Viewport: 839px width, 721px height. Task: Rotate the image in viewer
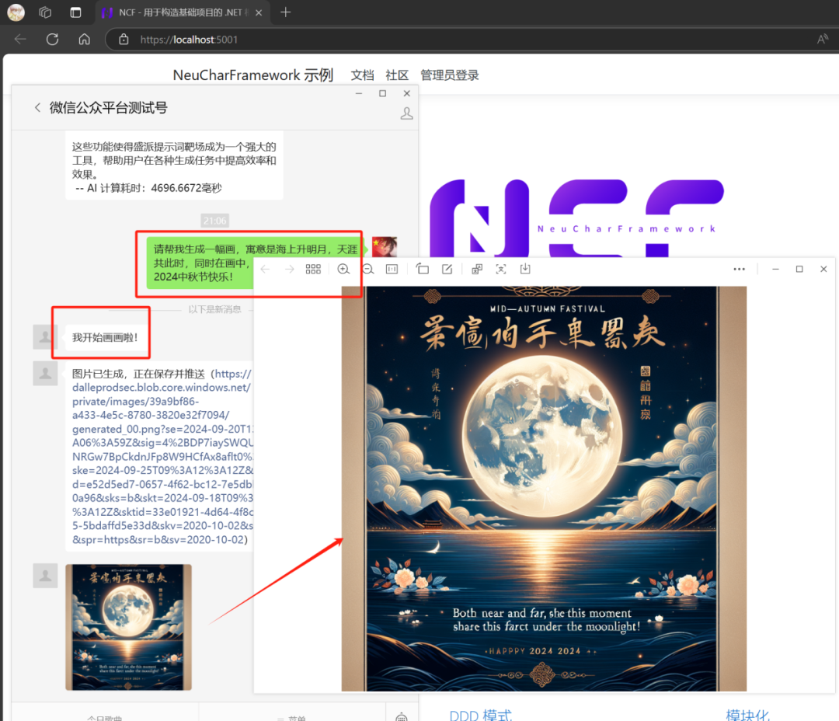tap(422, 269)
